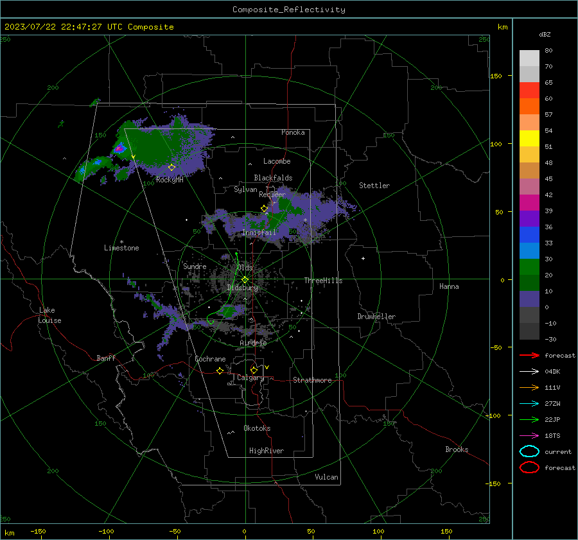Image resolution: width=578 pixels, height=540 pixels.
Task: Click the Drumheller city label
Action: click(x=376, y=317)
